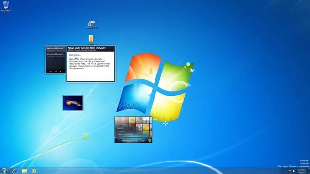This screenshot has width=310, height=174.
Task: Choose Pictures in the Media Center gadget
Action: click(x=121, y=131)
